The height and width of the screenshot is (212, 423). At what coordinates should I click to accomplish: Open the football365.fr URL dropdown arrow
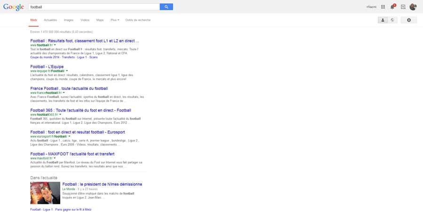click(60, 115)
